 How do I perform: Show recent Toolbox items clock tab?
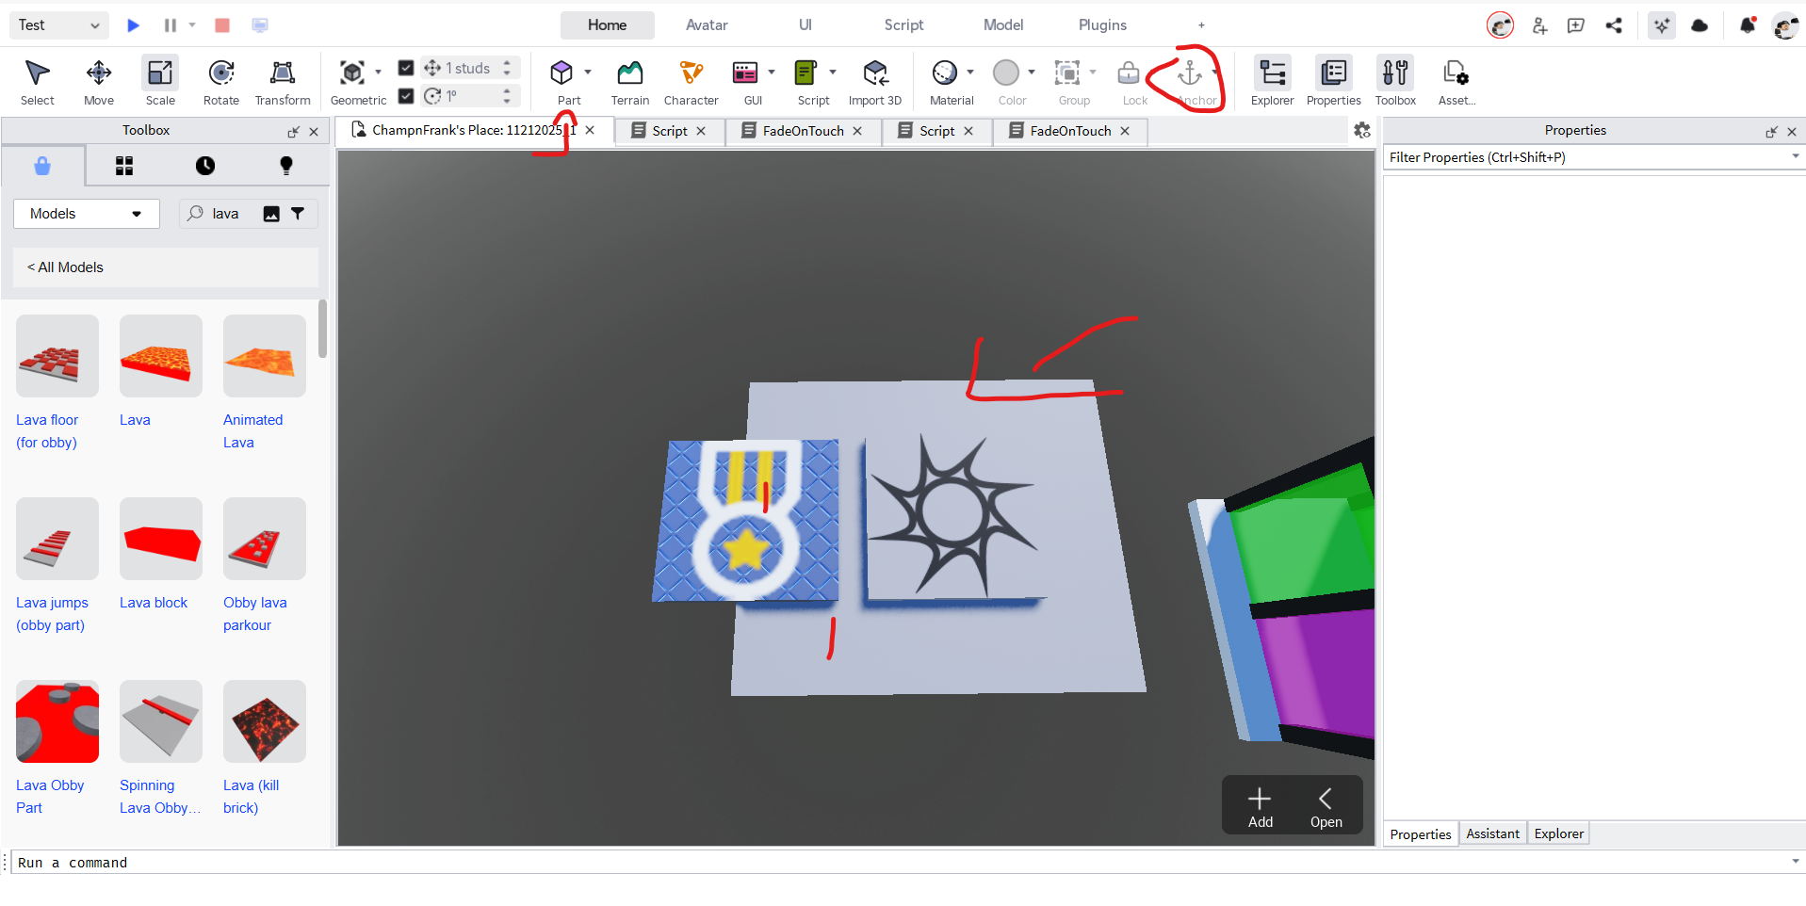click(205, 166)
